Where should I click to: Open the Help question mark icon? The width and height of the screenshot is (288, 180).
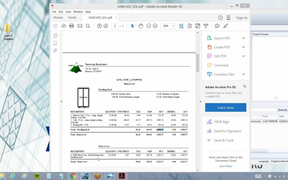pyautogui.click(x=221, y=18)
